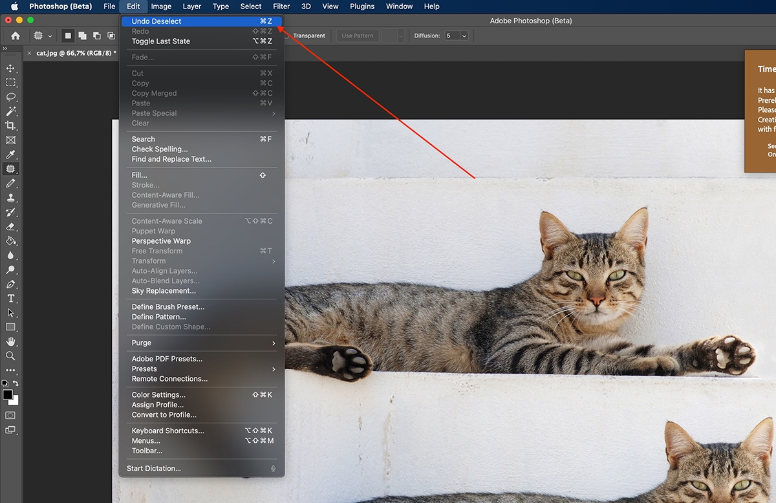Select the Horizontal Type tool
The width and height of the screenshot is (776, 503).
coord(10,298)
